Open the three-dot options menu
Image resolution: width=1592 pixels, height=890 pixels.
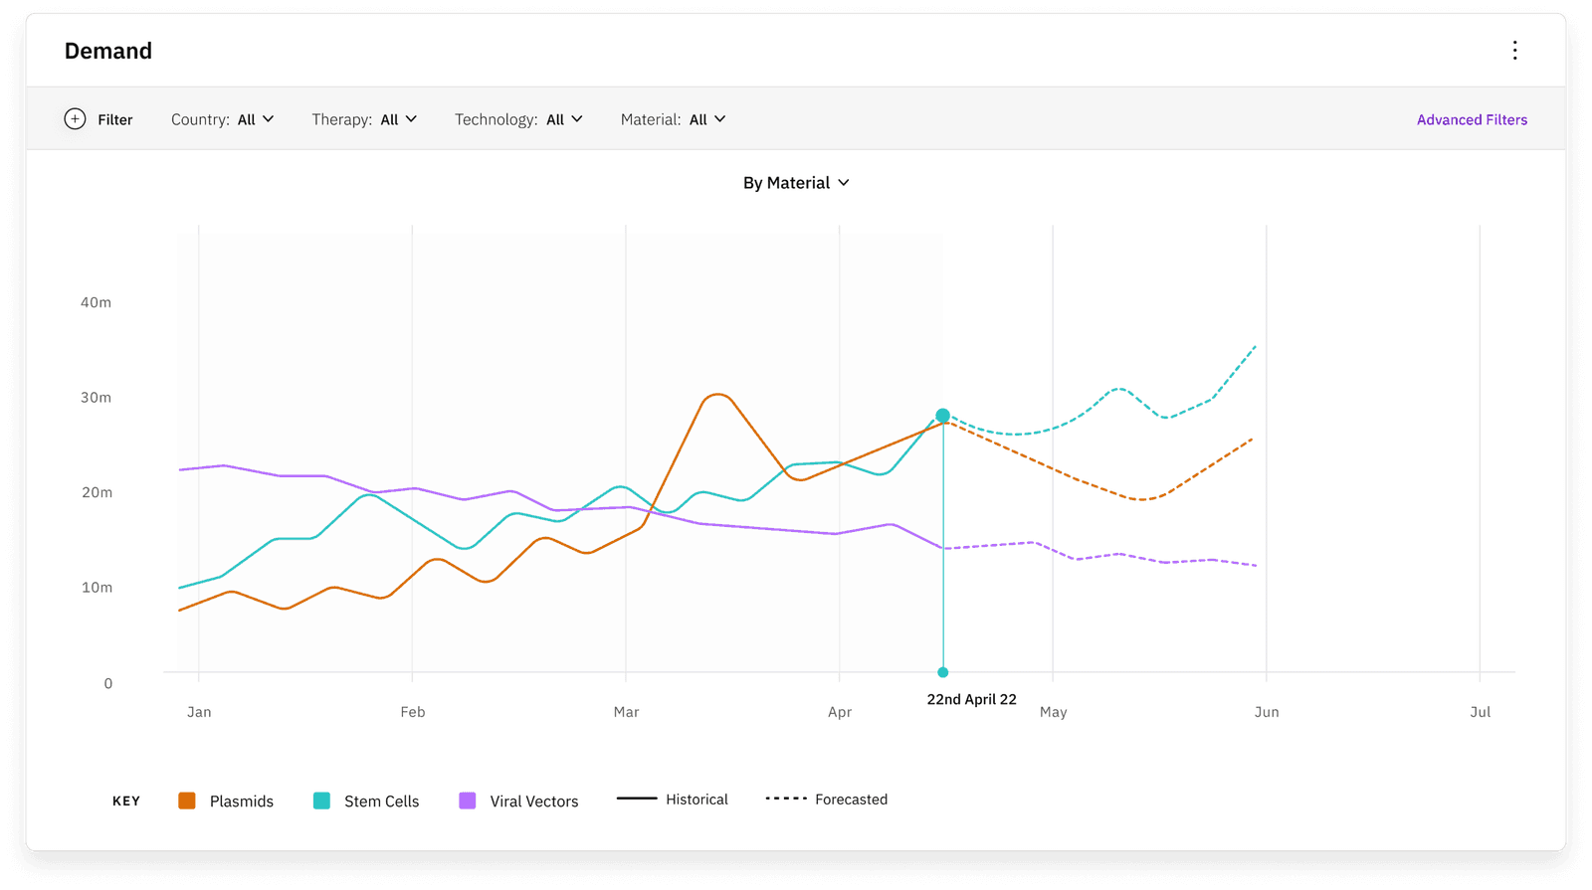(x=1514, y=51)
